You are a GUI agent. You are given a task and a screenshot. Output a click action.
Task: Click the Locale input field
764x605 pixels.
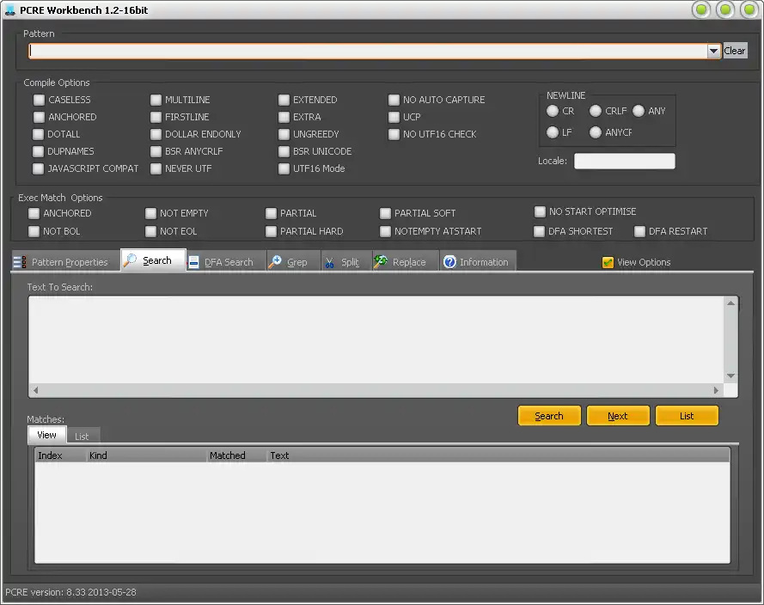(x=625, y=162)
